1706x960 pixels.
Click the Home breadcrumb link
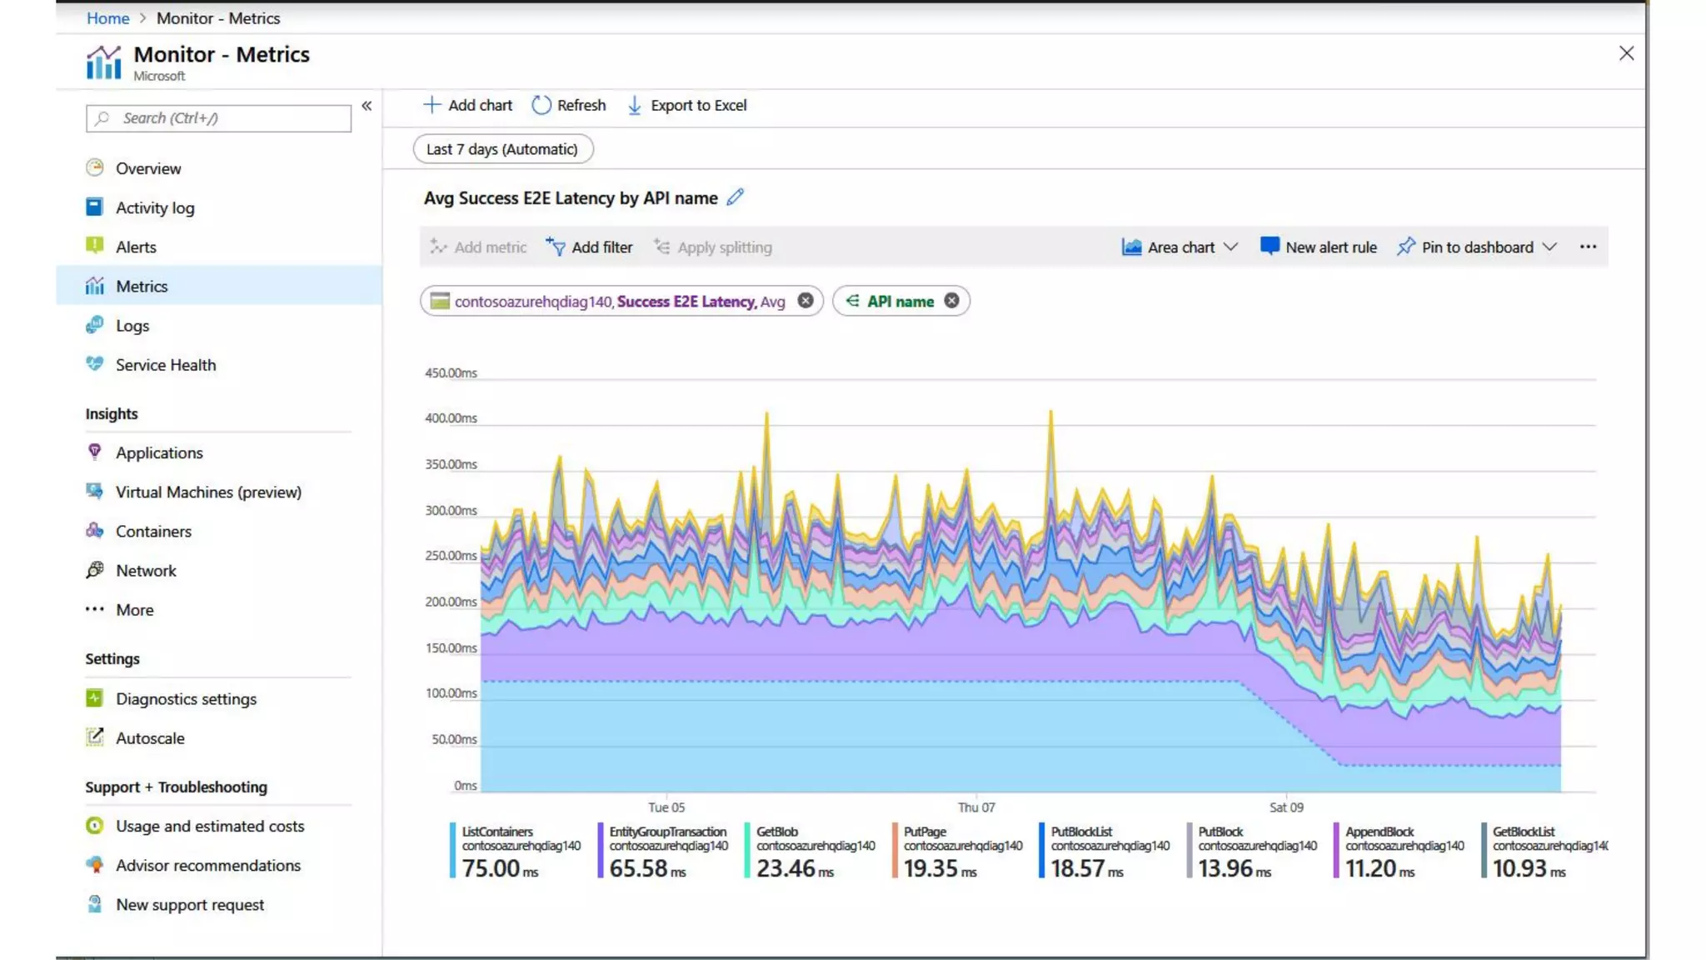click(107, 17)
